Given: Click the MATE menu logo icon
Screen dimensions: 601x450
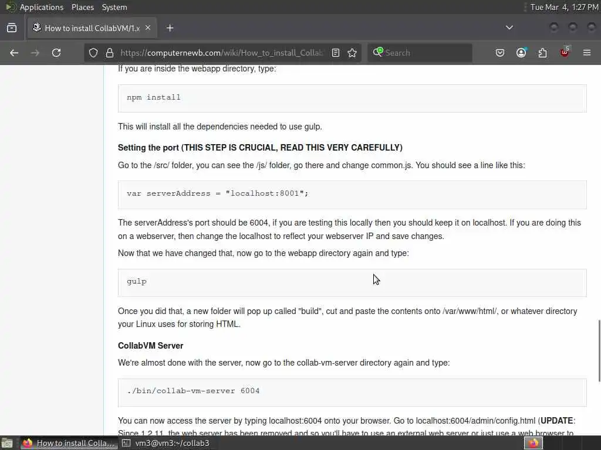Looking at the screenshot, I should tap(11, 7).
